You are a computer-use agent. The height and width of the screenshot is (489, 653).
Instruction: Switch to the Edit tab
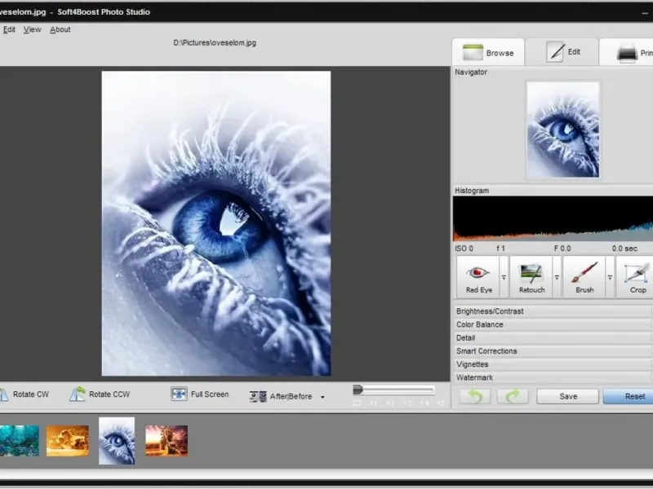[562, 52]
